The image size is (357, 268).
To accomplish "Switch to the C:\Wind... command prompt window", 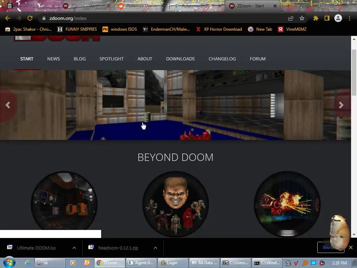I will tap(267, 263).
